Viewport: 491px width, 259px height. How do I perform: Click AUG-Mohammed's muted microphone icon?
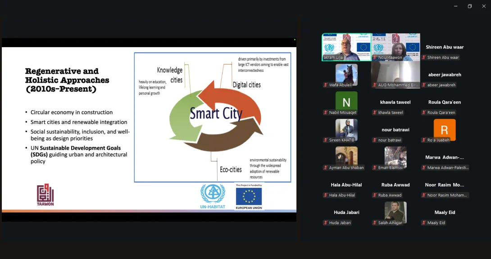[375, 85]
